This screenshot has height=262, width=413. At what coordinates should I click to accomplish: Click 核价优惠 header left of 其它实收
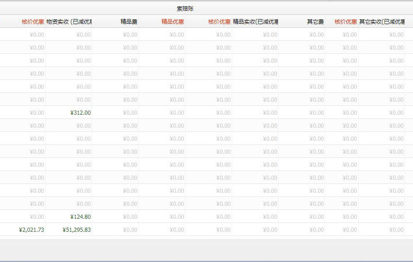click(x=346, y=21)
